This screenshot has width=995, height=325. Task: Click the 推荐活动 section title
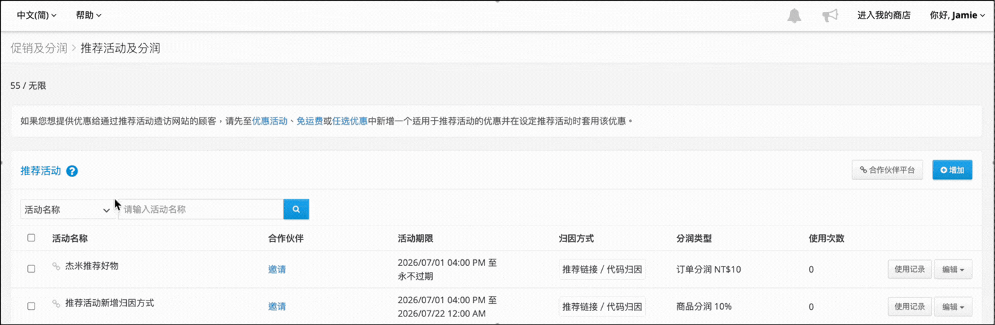[x=41, y=170]
